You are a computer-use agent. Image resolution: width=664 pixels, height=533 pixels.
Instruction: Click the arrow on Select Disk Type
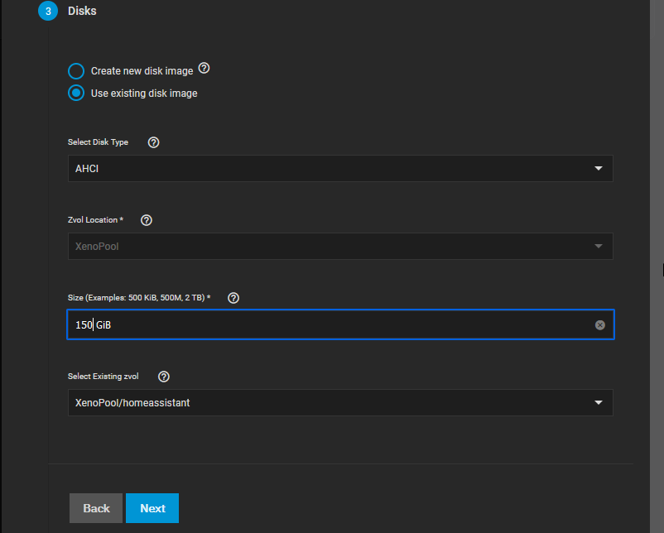click(x=599, y=169)
